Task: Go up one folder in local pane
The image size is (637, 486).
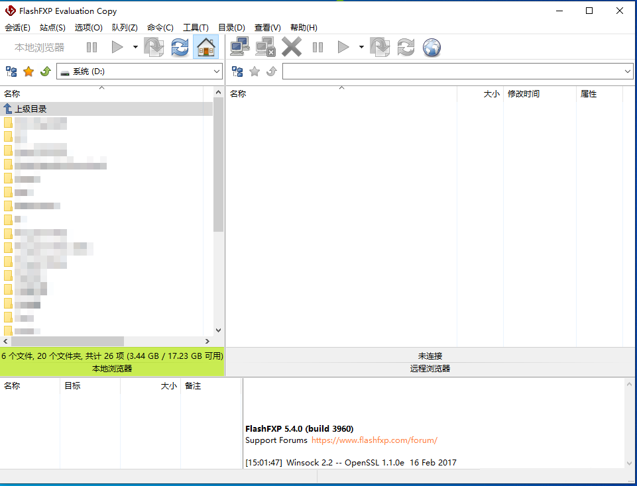Action: tap(46, 72)
